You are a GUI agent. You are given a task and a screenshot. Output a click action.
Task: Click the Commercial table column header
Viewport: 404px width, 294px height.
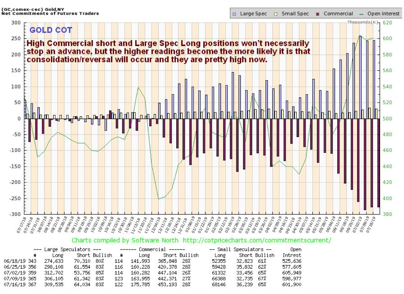click(x=153, y=250)
